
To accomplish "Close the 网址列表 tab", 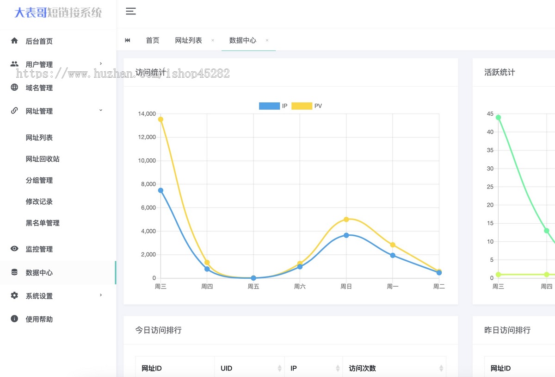I will 213,40.
